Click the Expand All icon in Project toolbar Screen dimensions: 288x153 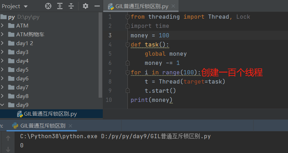pyautogui.click(x=60, y=6)
